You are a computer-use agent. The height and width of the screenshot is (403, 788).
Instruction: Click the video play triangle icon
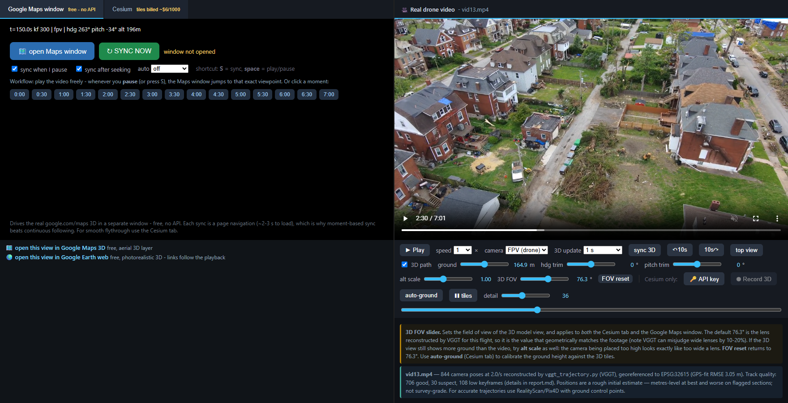point(406,219)
